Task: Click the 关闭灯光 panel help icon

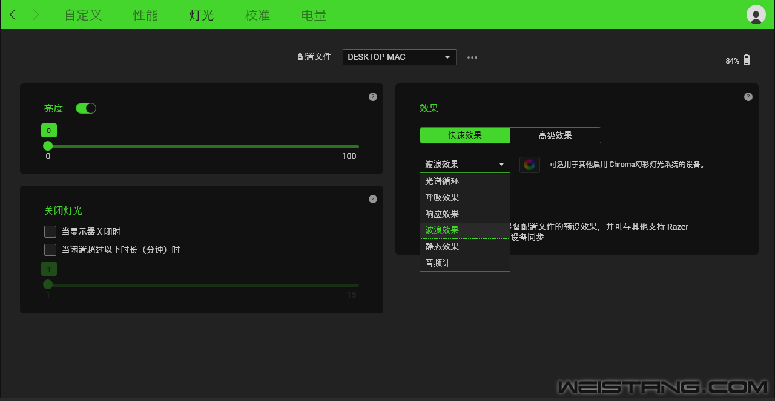Action: (373, 199)
